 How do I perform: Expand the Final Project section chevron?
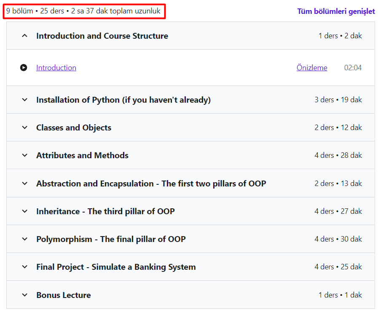(24, 267)
